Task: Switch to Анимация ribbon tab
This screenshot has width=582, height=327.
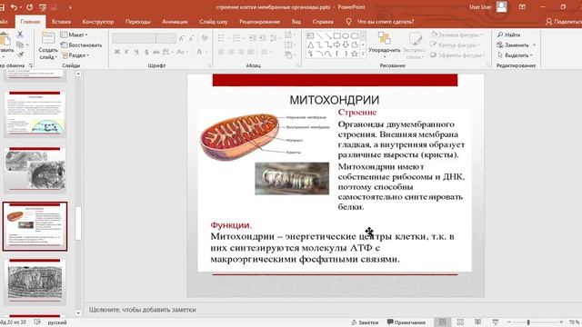Action: 175,22
